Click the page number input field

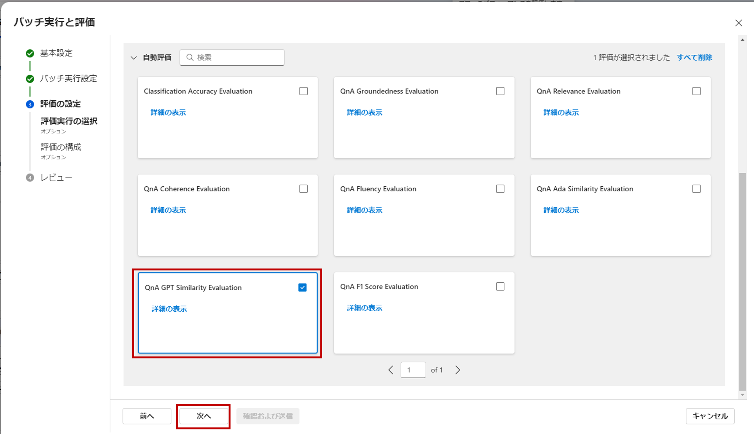click(413, 370)
